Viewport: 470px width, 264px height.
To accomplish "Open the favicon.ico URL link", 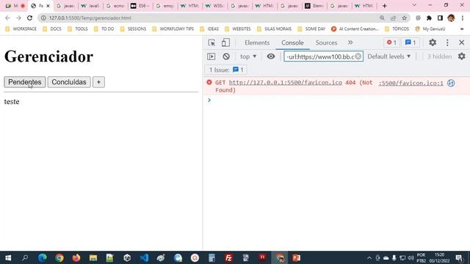I will click(286, 82).
